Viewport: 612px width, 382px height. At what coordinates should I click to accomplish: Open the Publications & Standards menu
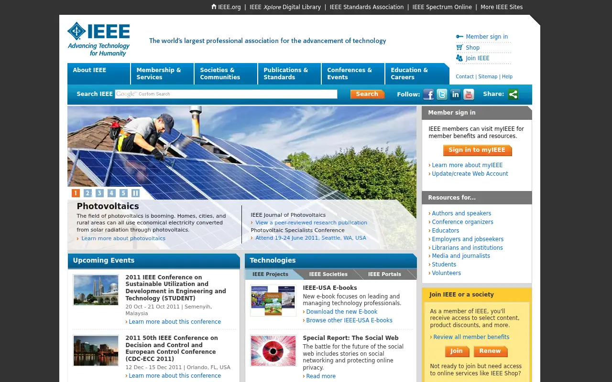click(x=289, y=74)
